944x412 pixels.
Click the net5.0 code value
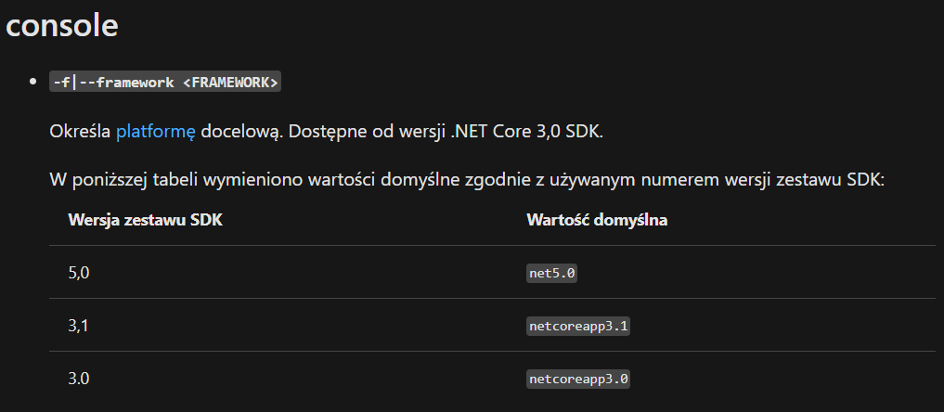(x=551, y=273)
